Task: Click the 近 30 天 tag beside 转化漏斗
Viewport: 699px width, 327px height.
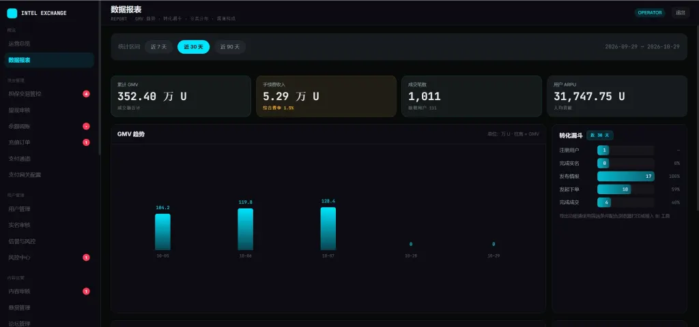Action: 599,136
